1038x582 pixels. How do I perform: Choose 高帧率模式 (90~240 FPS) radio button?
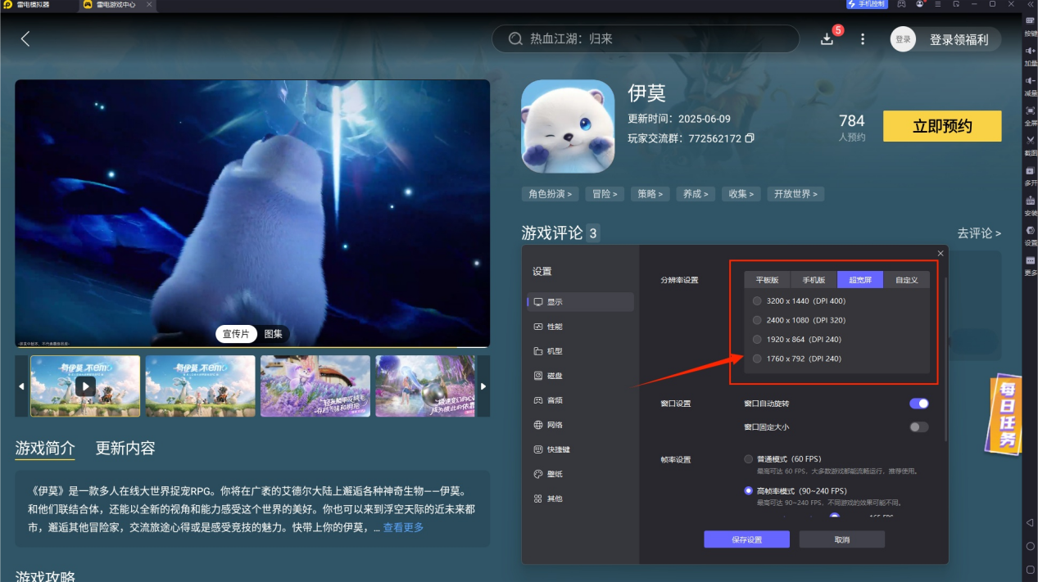748,491
